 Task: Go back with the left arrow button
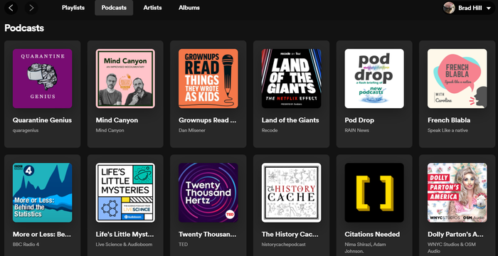[x=11, y=8]
